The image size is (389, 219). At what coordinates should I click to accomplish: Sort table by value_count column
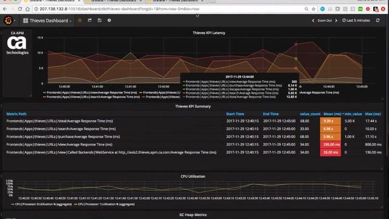310,114
